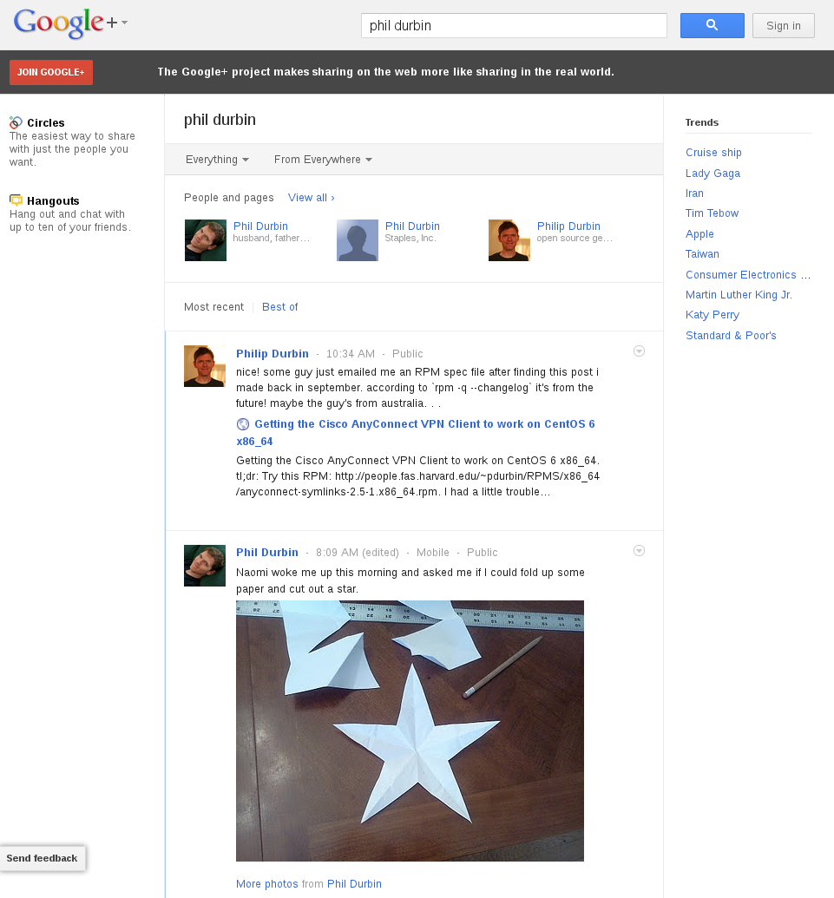Viewport: 834px width, 898px height.
Task: Open the Taiwan trend
Action: 702,253
